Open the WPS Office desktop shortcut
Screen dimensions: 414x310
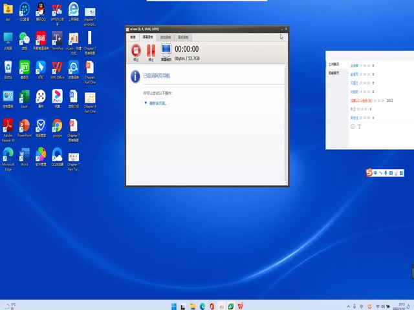click(x=57, y=68)
